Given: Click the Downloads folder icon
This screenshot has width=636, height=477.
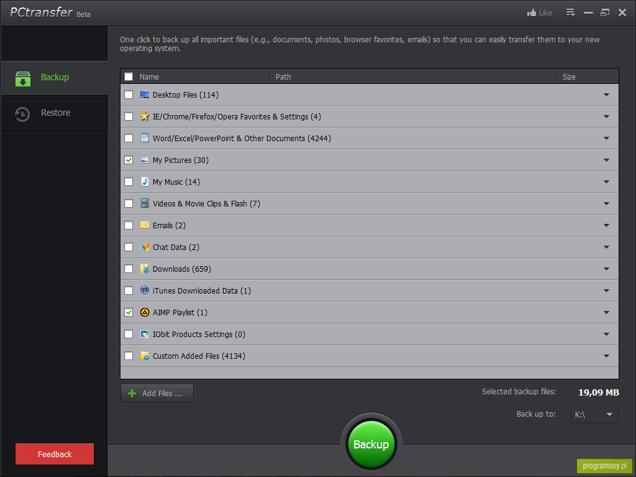Looking at the screenshot, I should [144, 269].
